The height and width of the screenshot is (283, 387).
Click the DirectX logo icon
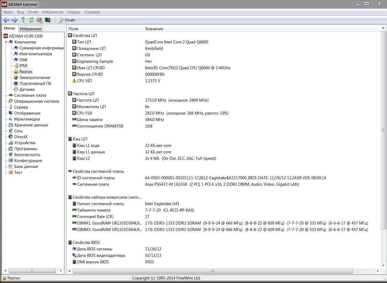(11, 137)
